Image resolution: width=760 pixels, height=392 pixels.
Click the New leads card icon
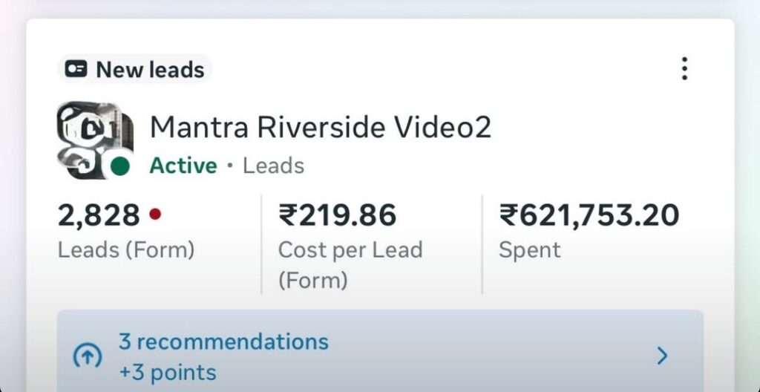pyautogui.click(x=76, y=70)
